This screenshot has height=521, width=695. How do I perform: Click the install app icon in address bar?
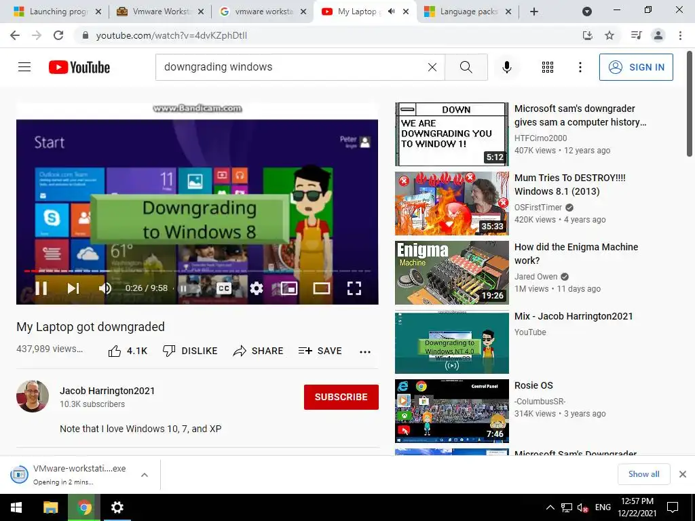(x=587, y=35)
